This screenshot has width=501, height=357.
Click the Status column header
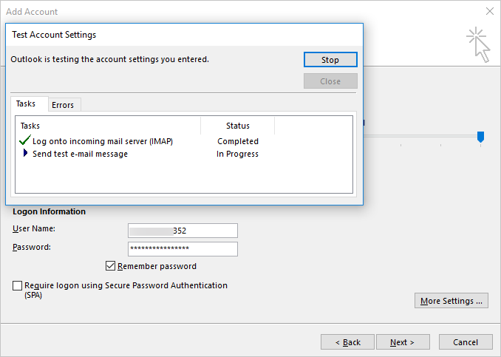[x=237, y=126]
